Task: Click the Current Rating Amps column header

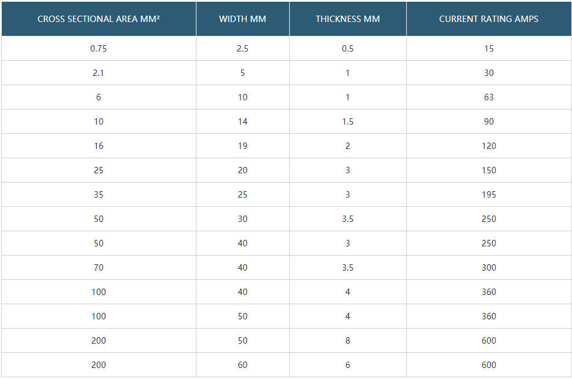Action: [x=489, y=19]
